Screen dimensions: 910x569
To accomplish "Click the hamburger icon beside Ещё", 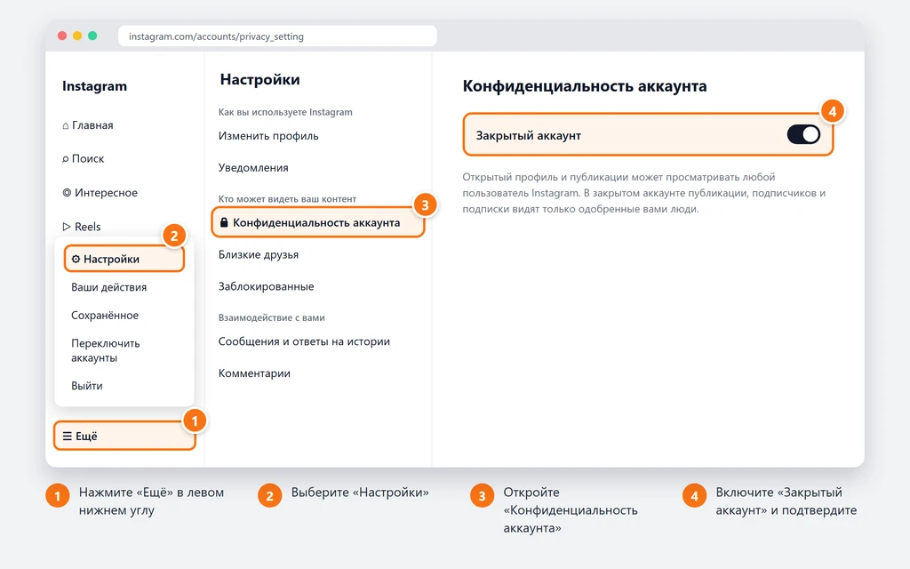I will coord(68,436).
